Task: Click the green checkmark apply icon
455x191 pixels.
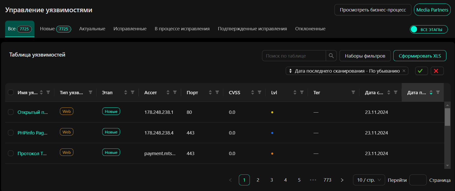Action: click(421, 71)
